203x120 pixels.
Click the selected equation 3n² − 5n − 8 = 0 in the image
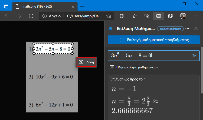click(x=53, y=49)
